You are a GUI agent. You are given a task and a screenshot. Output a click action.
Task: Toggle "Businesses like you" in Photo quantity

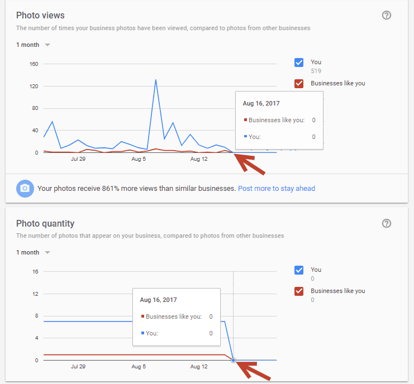299,291
